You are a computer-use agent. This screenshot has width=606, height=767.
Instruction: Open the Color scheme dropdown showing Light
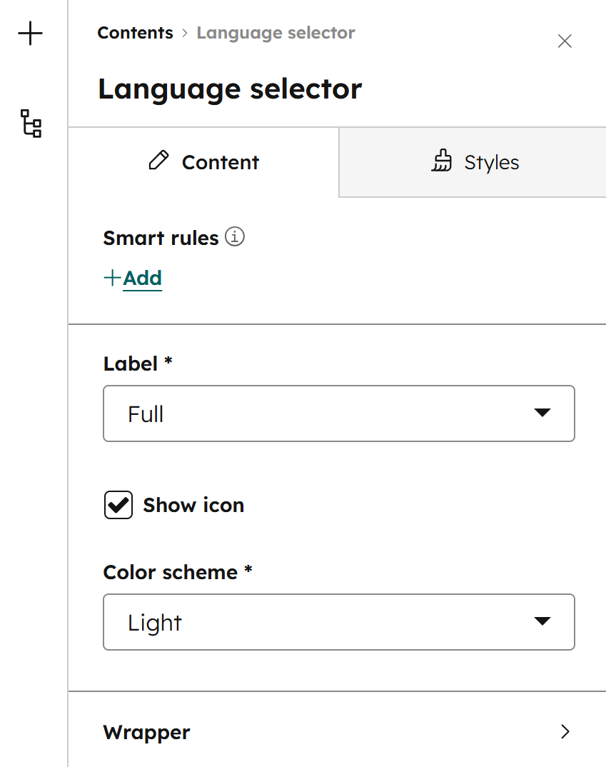coord(339,621)
